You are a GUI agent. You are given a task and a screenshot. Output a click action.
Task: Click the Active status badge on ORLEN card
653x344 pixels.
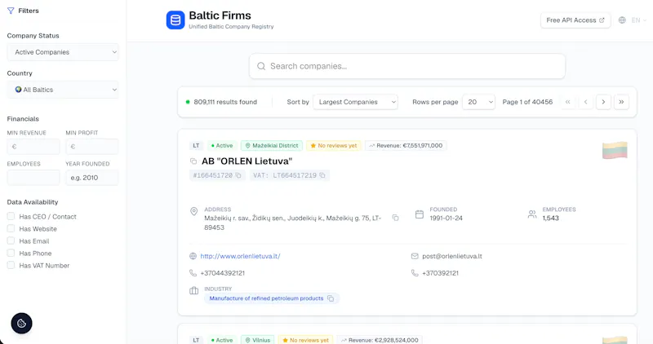[222, 146]
